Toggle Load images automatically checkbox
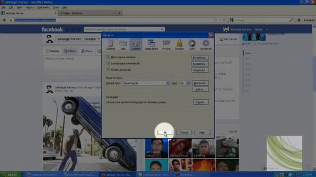This screenshot has height=177, width=316. coord(108,63)
